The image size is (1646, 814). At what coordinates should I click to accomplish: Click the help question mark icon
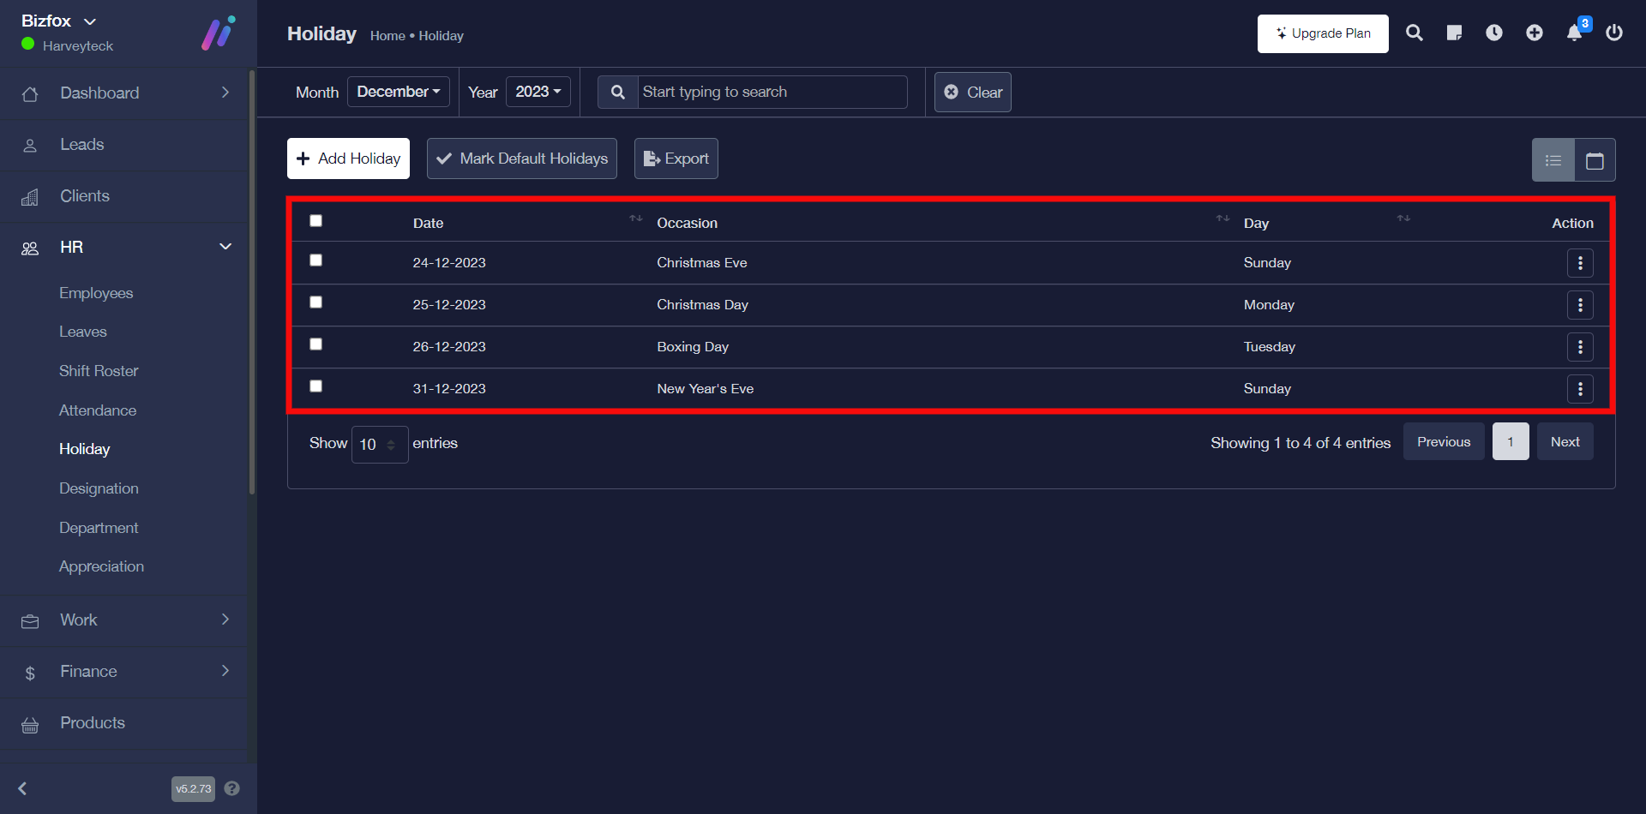coord(231,788)
